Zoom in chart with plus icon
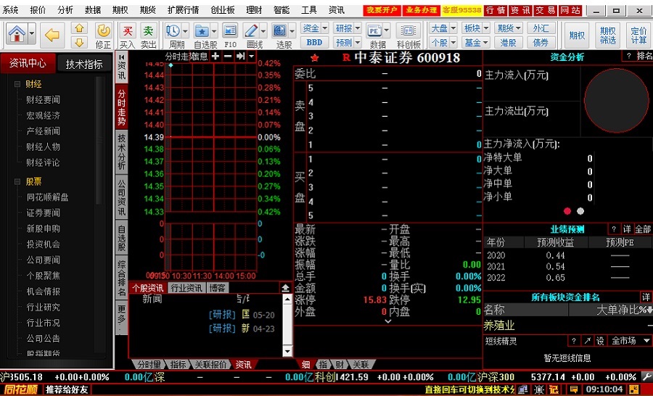Viewport: 653px width, 396px height. pyautogui.click(x=215, y=57)
